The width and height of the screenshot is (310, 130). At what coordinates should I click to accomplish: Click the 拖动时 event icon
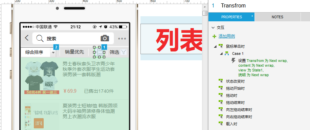(x=221, y=95)
